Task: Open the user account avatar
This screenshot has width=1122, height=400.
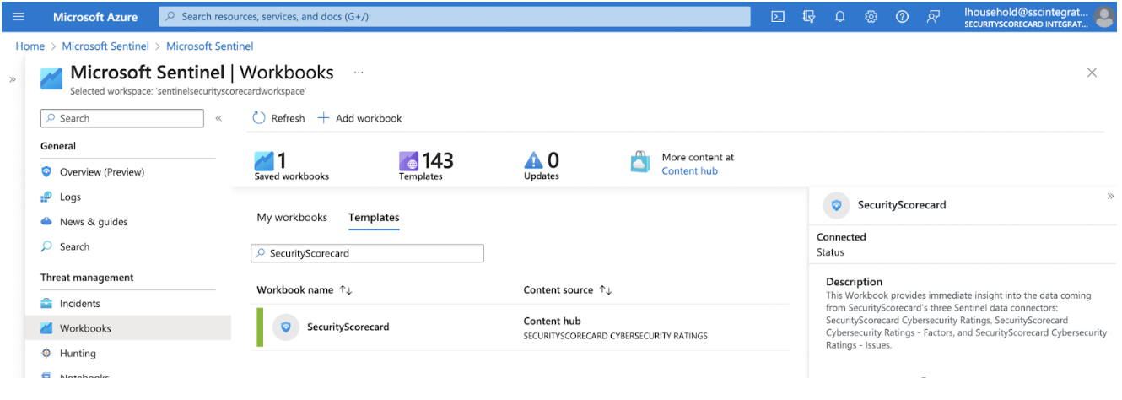Action: pyautogui.click(x=1103, y=17)
